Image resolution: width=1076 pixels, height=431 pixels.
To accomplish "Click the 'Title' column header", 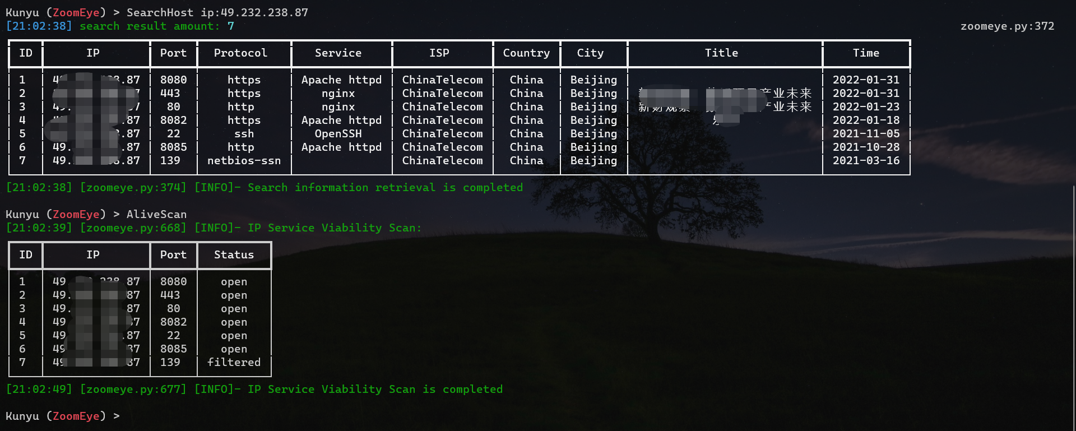I will (721, 53).
